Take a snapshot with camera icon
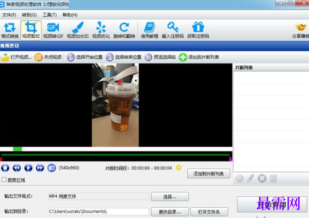The height and width of the screenshot is (218, 309). (51, 168)
